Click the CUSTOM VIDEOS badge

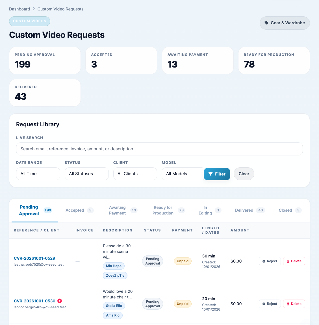[x=30, y=21]
